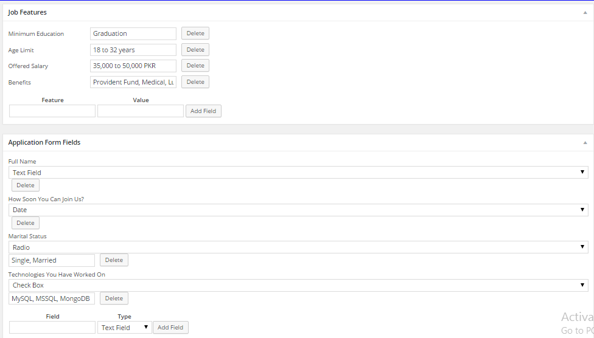Delete the Benefits feature
Image resolution: width=594 pixels, height=338 pixels.
195,81
